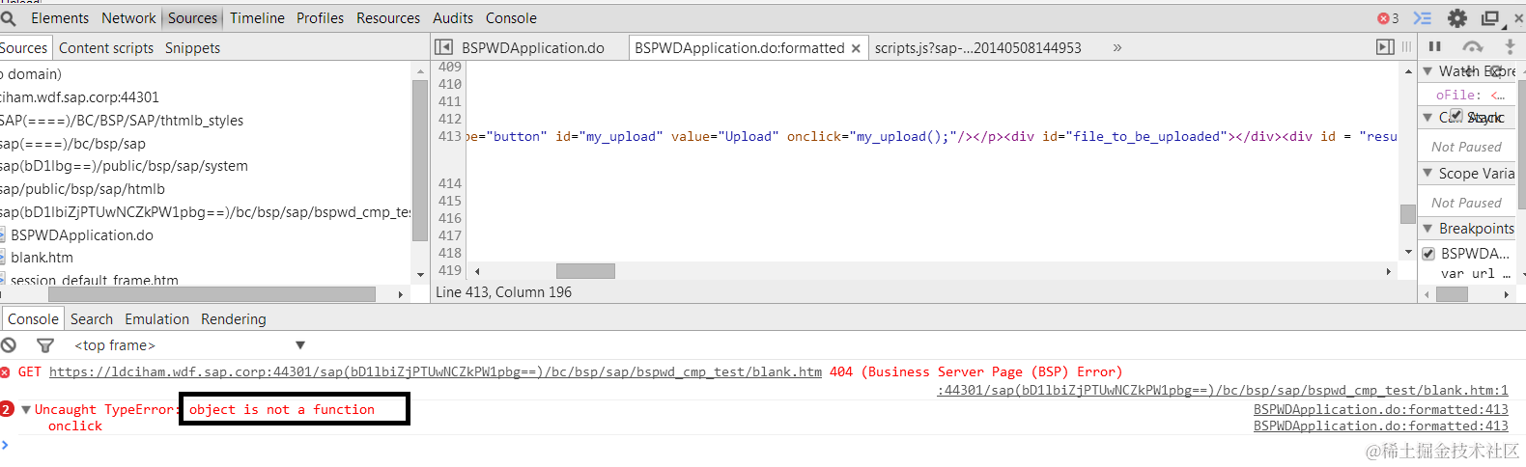1526x467 pixels.
Task: Click the navigator vertical scrollbar thumb
Action: click(419, 160)
